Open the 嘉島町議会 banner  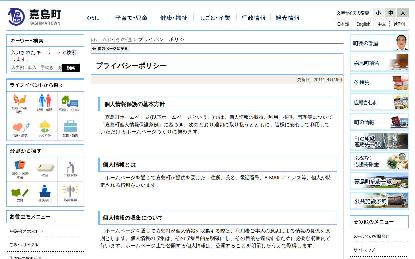coord(379,63)
